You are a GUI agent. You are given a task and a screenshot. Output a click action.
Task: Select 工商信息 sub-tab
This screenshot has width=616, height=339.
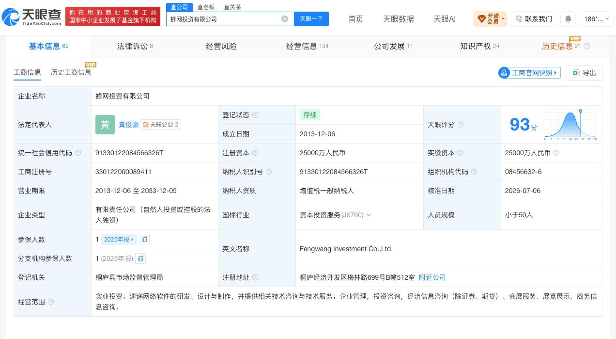pos(28,72)
